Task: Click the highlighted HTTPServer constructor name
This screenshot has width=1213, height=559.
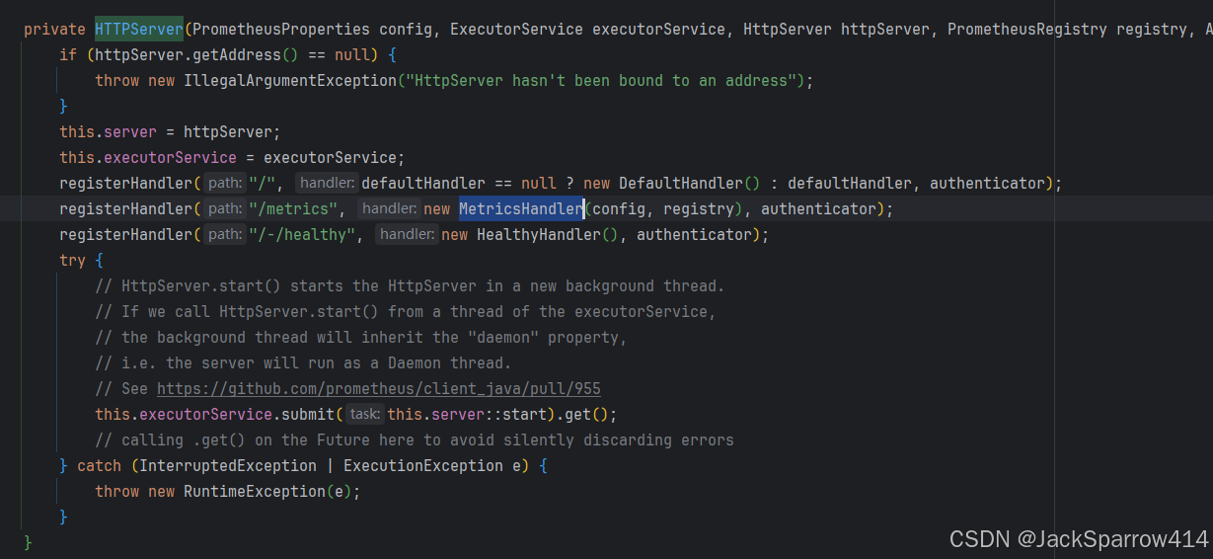Action: (x=139, y=30)
